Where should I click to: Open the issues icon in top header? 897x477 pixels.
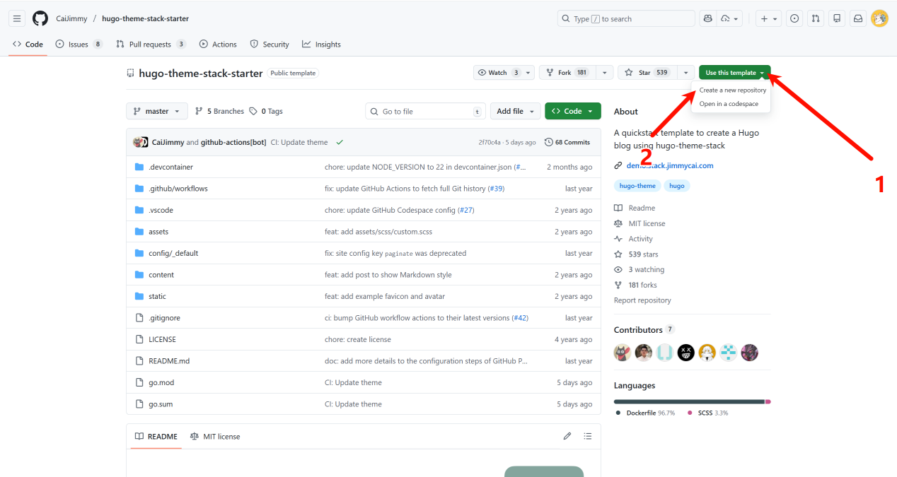[794, 18]
